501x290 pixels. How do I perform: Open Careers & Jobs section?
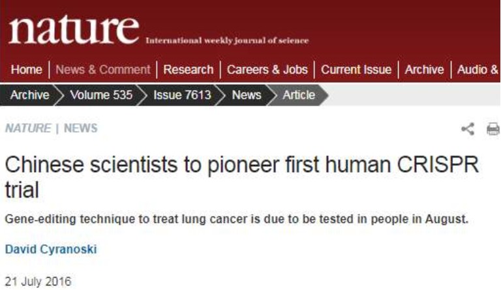[x=267, y=70]
